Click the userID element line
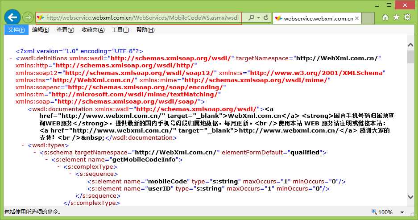The height and width of the screenshot is (220, 418). click(208, 189)
